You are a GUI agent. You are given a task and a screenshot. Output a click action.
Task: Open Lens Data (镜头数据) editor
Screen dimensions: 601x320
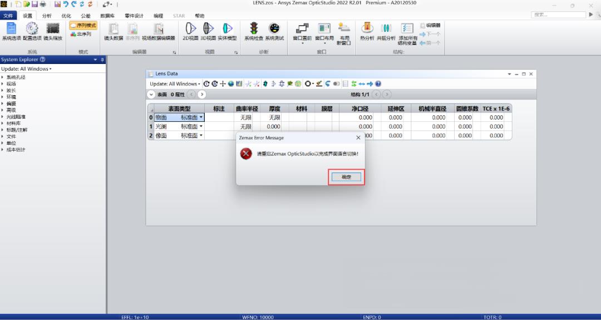114,31
